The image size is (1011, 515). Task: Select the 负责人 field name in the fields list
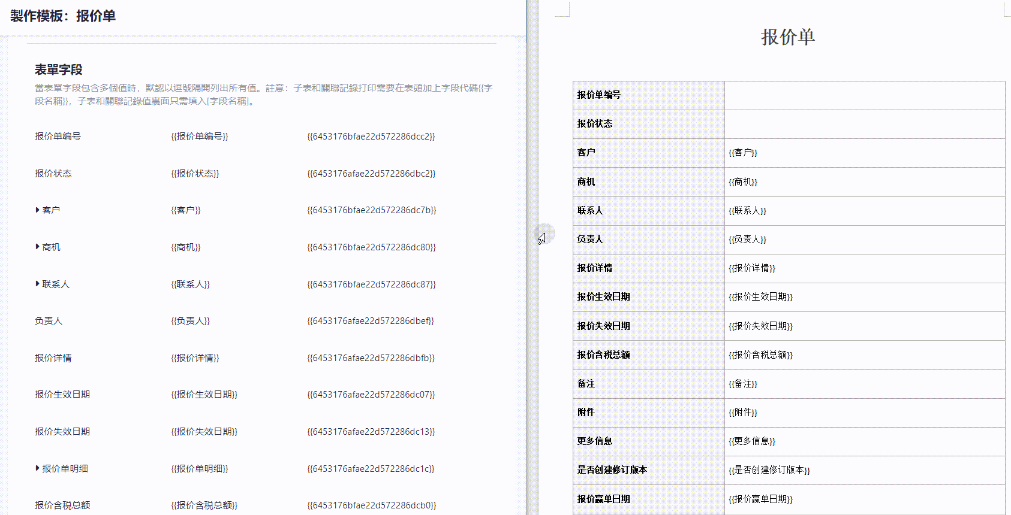(x=49, y=321)
